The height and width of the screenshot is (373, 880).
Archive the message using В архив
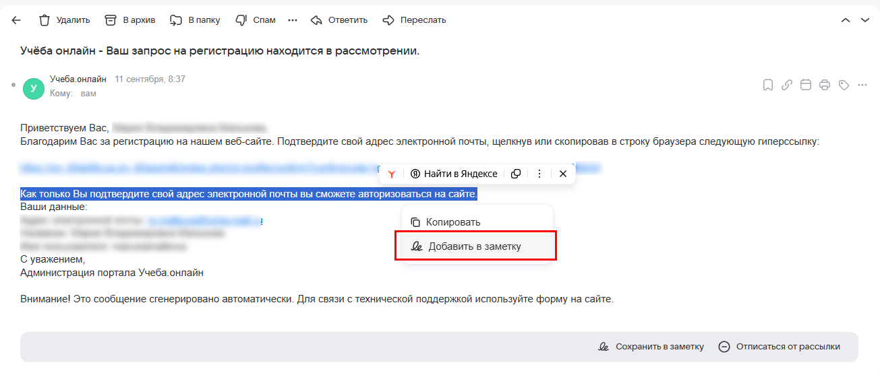click(x=130, y=20)
